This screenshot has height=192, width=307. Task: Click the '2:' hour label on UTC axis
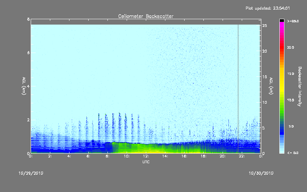50,156
